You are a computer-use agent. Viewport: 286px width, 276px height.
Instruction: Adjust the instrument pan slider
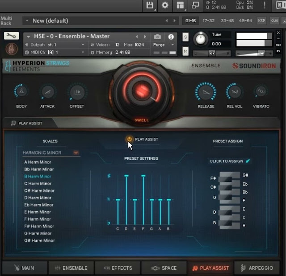[x=212, y=54]
